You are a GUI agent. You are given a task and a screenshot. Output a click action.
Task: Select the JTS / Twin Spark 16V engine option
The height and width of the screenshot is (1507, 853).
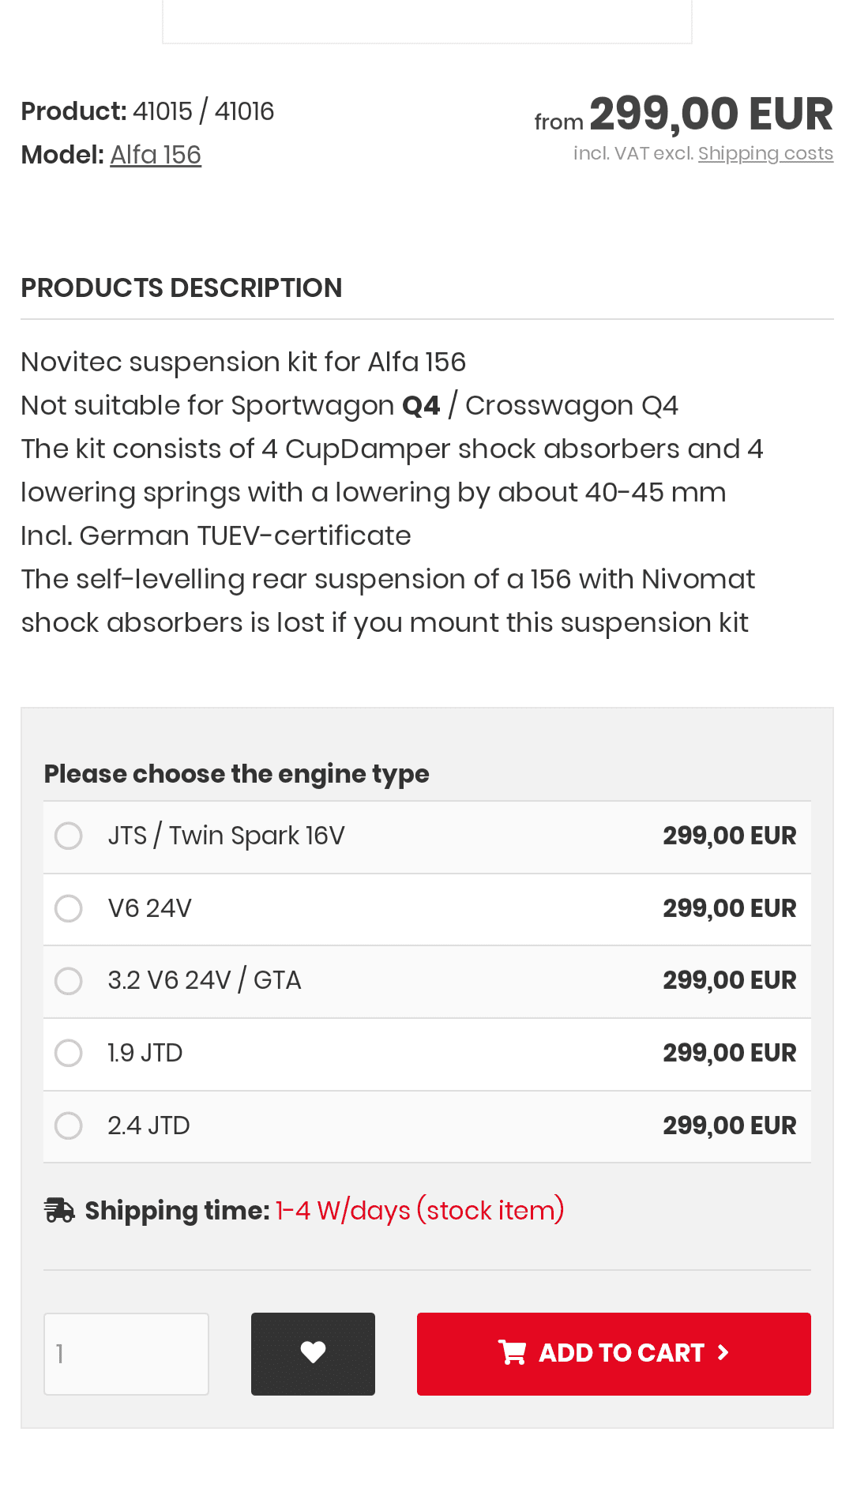tap(69, 836)
